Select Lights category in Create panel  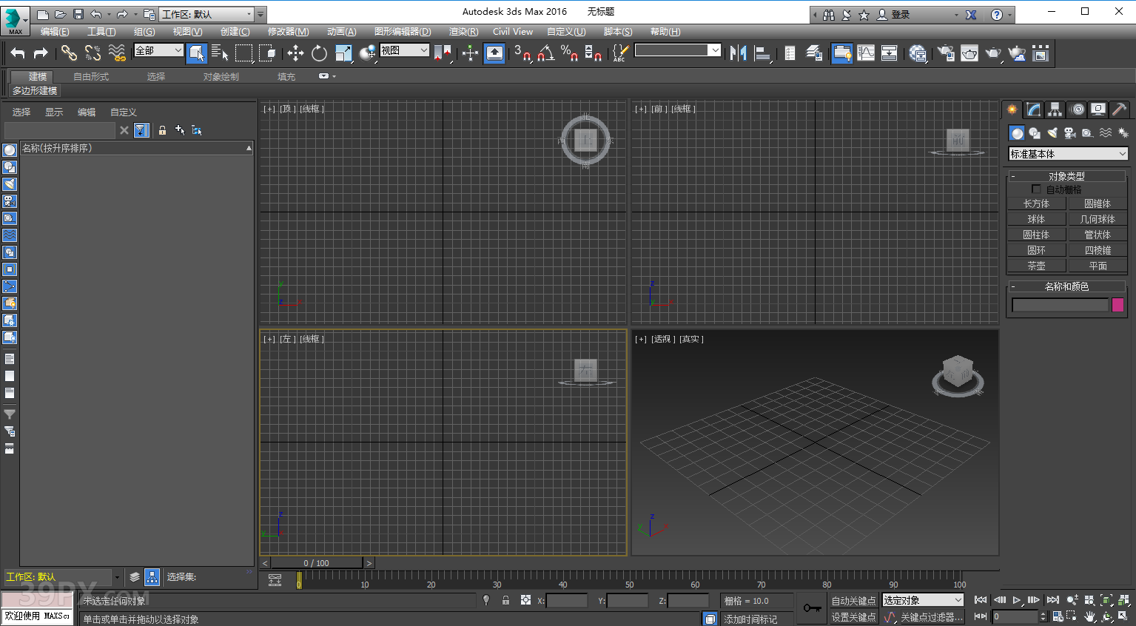pos(1052,133)
